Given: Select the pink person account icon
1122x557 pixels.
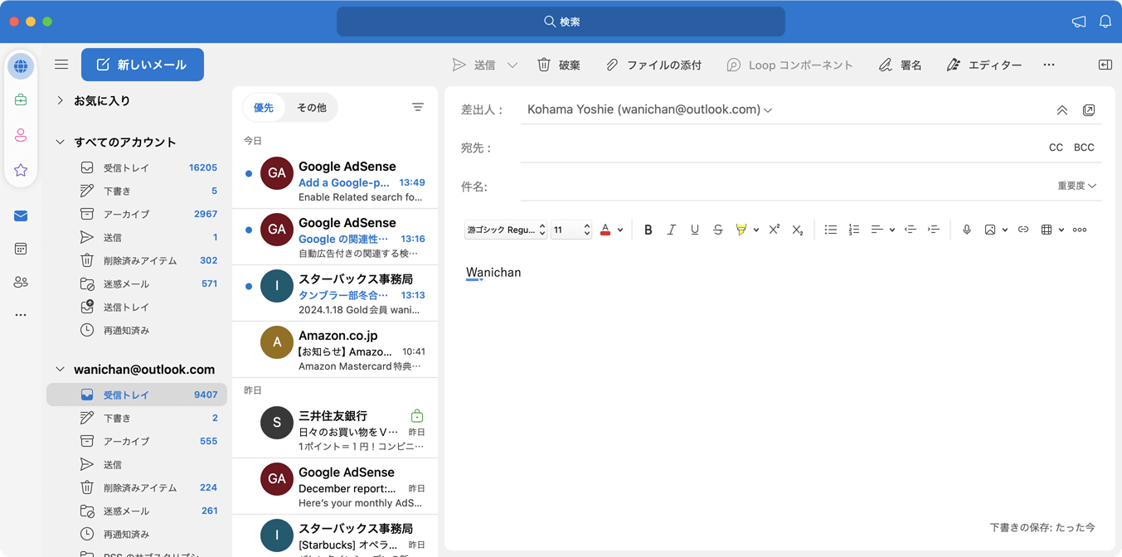Looking at the screenshot, I should click(x=21, y=135).
